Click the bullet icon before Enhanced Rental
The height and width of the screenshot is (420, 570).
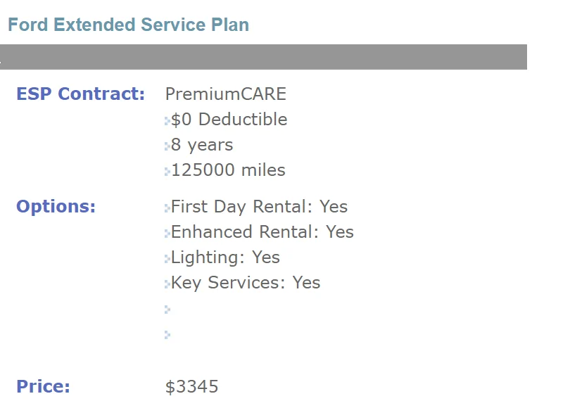(x=167, y=234)
